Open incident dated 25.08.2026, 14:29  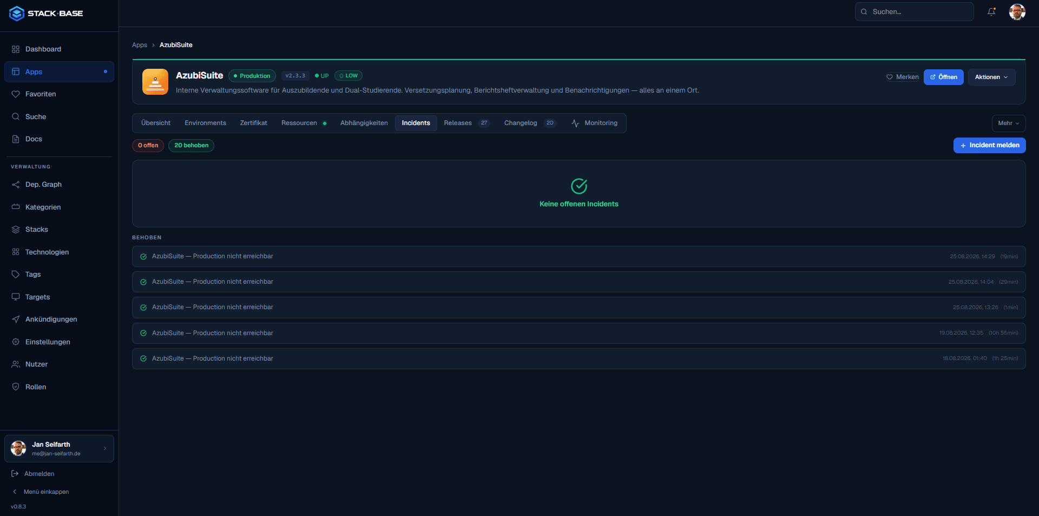click(x=578, y=257)
